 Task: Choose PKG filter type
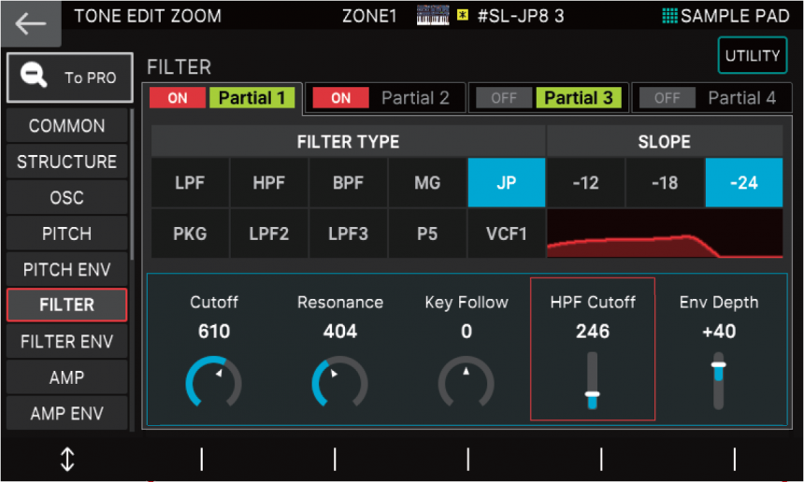point(190,234)
